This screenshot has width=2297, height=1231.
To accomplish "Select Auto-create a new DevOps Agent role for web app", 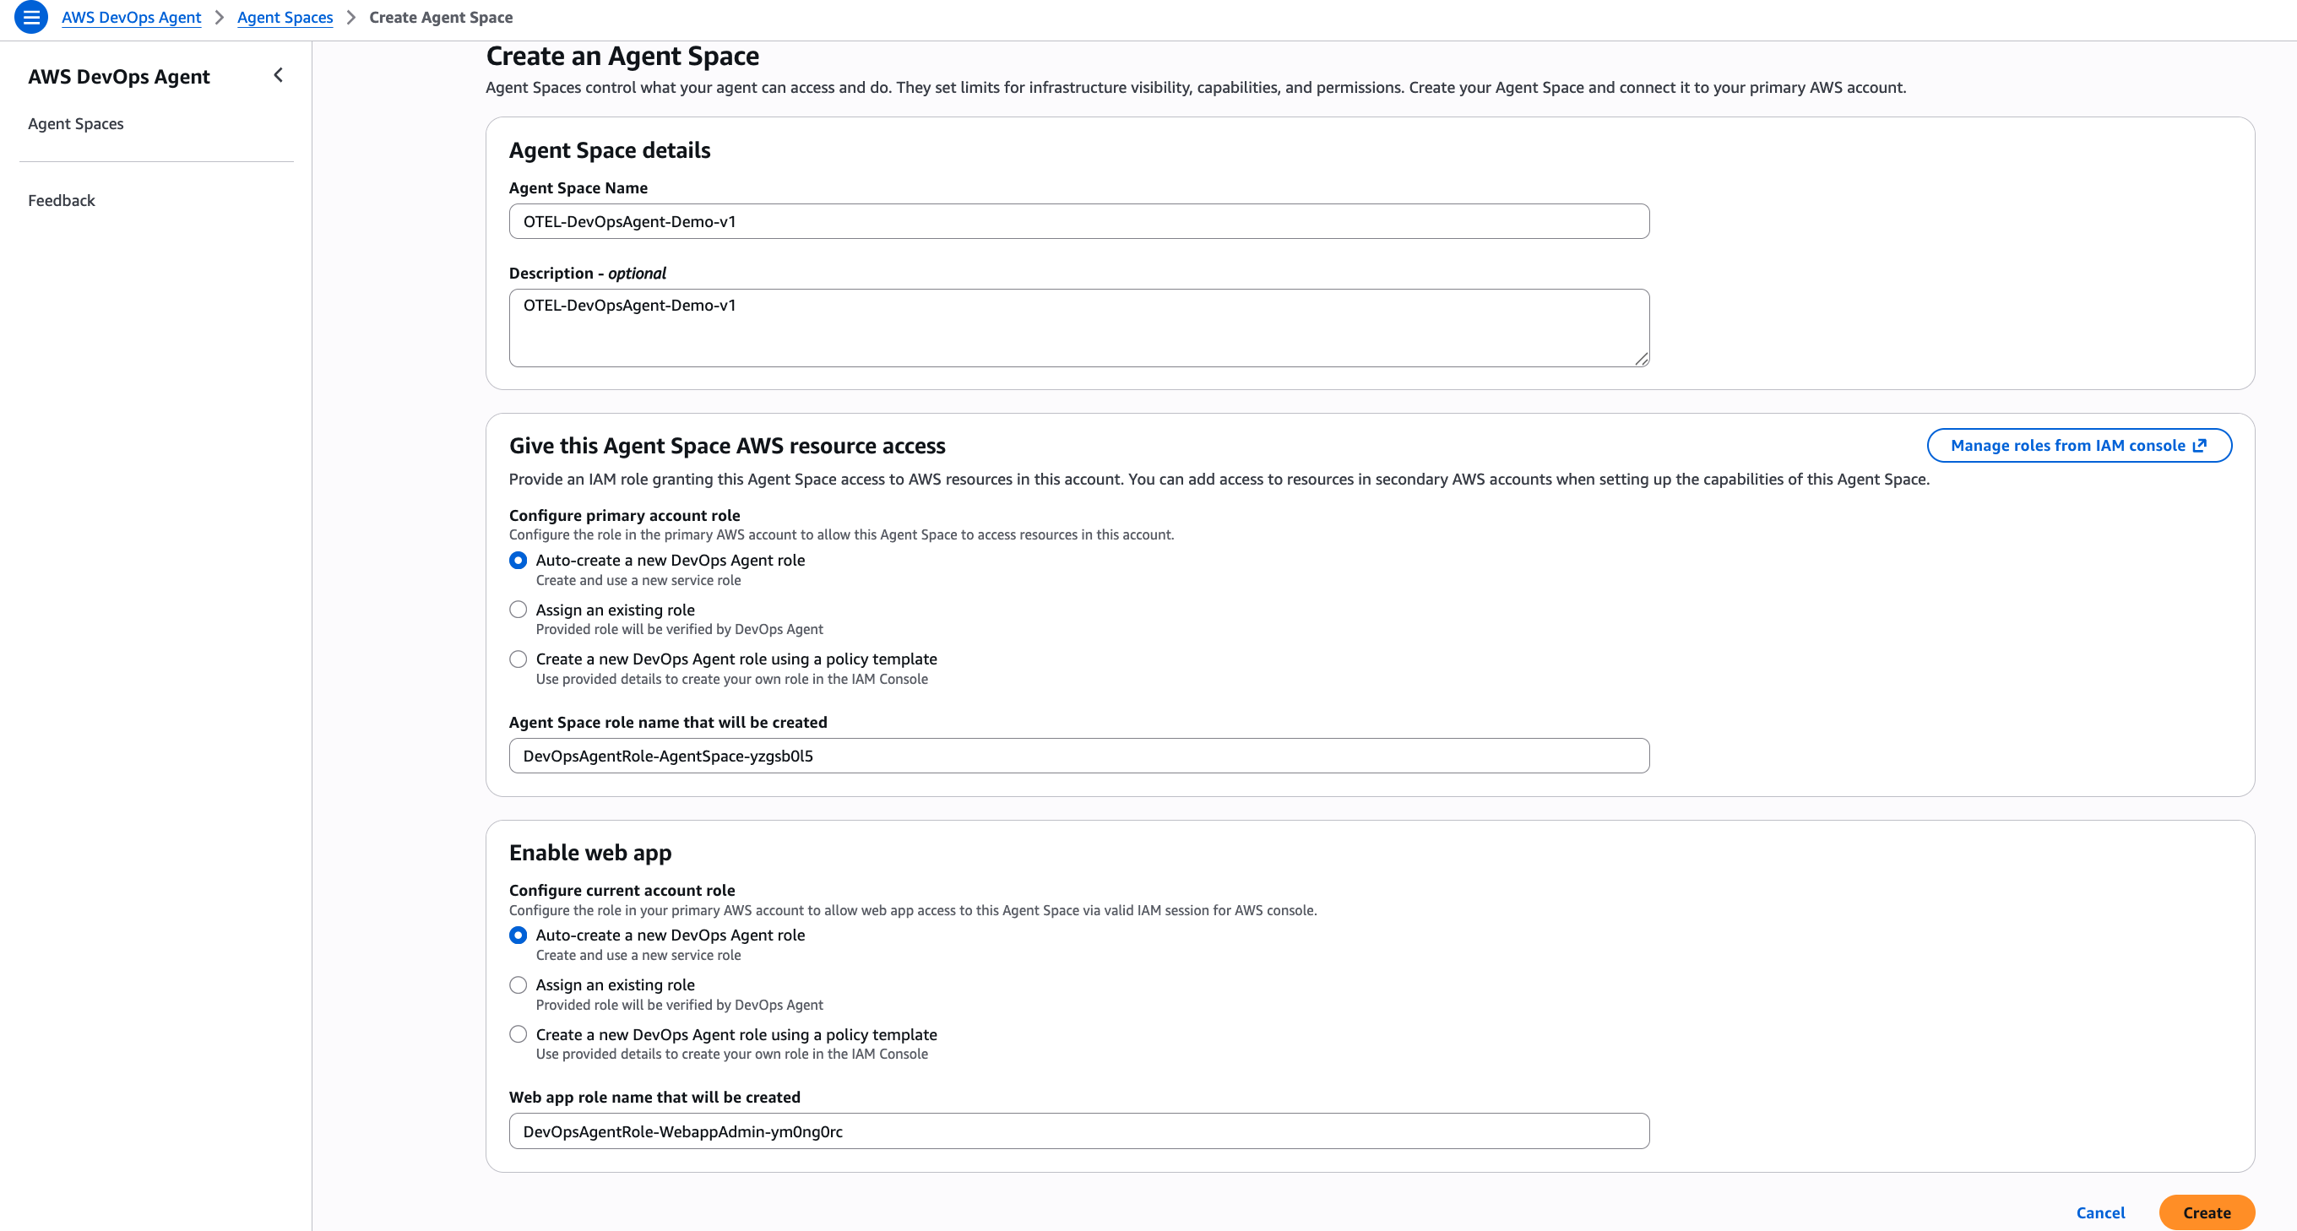I will tap(518, 935).
